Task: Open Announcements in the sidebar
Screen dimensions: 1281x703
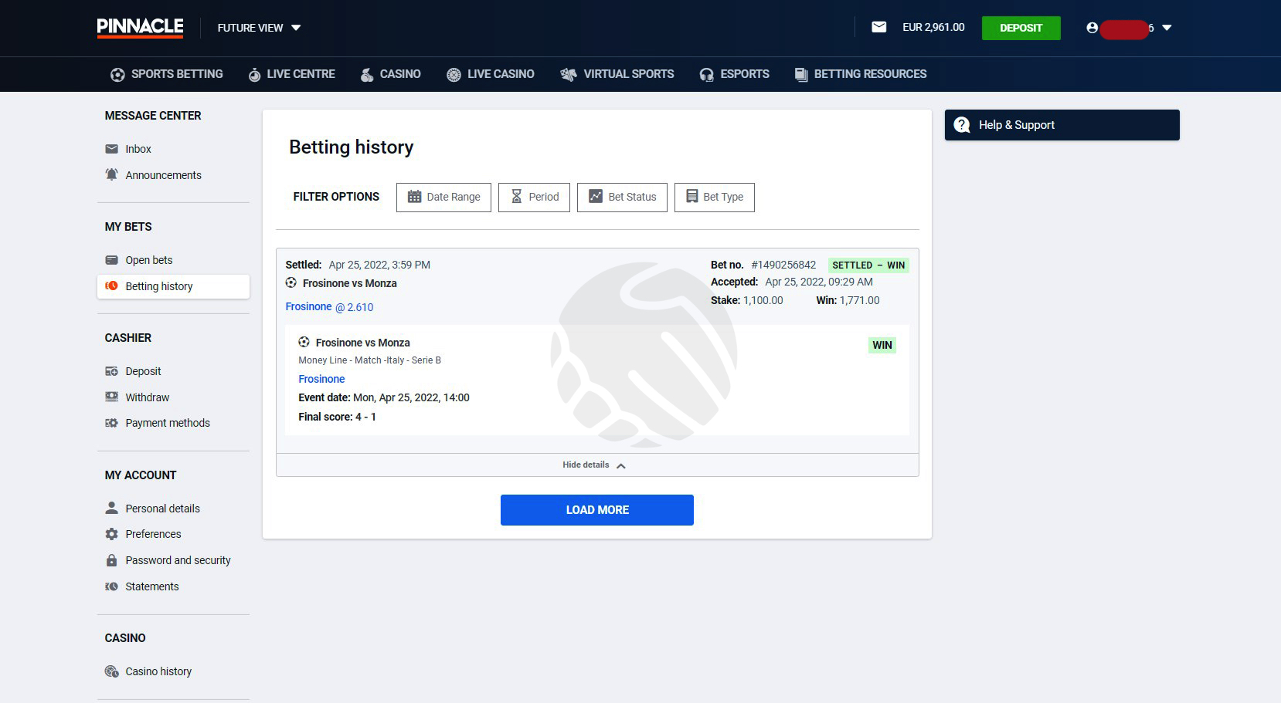Action: point(163,175)
